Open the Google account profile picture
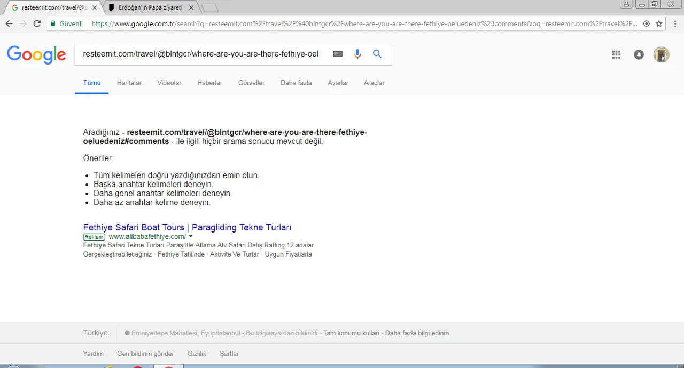684x368 pixels. pyautogui.click(x=662, y=54)
